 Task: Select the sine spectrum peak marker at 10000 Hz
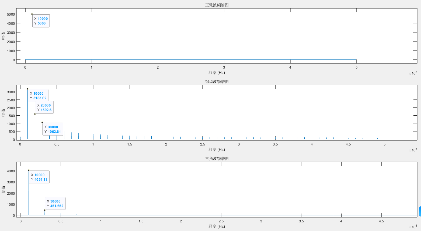32,14
